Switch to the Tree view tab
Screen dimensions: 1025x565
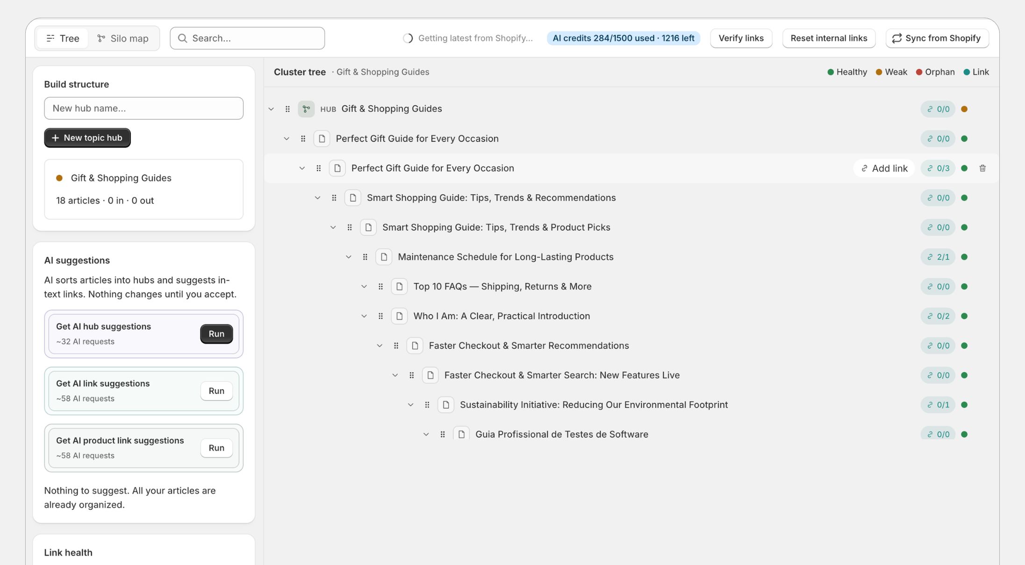63,38
